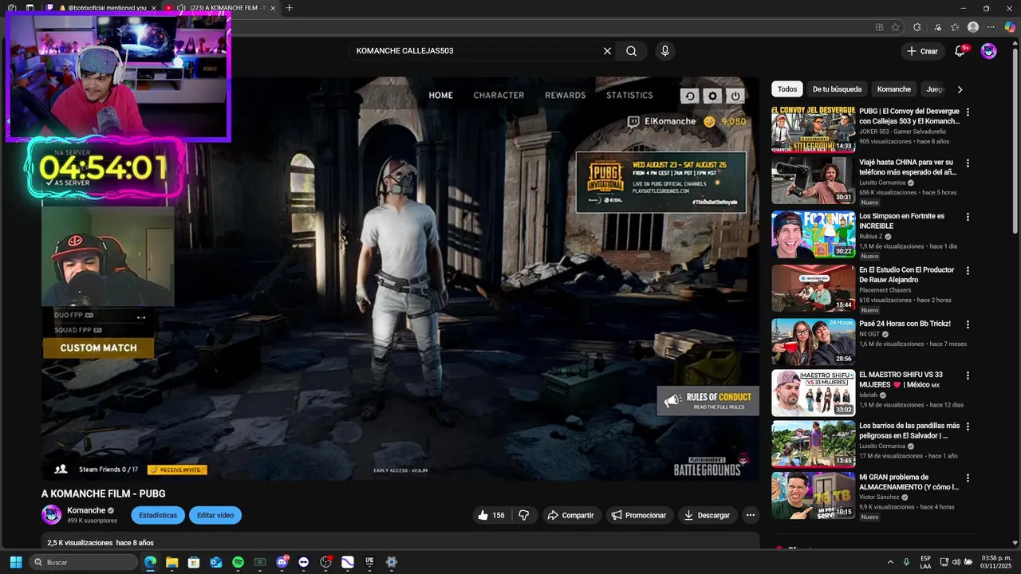This screenshot has width=1021, height=574.
Task: Open more actions menu under video
Action: click(x=750, y=515)
